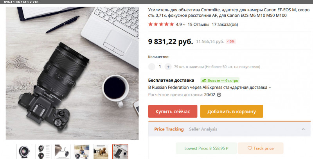Click the heart icon on Track price
Viewport: 313px width, 159px height.
pos(250,148)
